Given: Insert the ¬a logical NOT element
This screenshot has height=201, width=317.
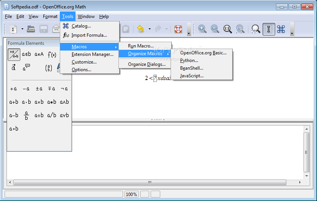Looking at the screenshot, I should tap(64, 89).
